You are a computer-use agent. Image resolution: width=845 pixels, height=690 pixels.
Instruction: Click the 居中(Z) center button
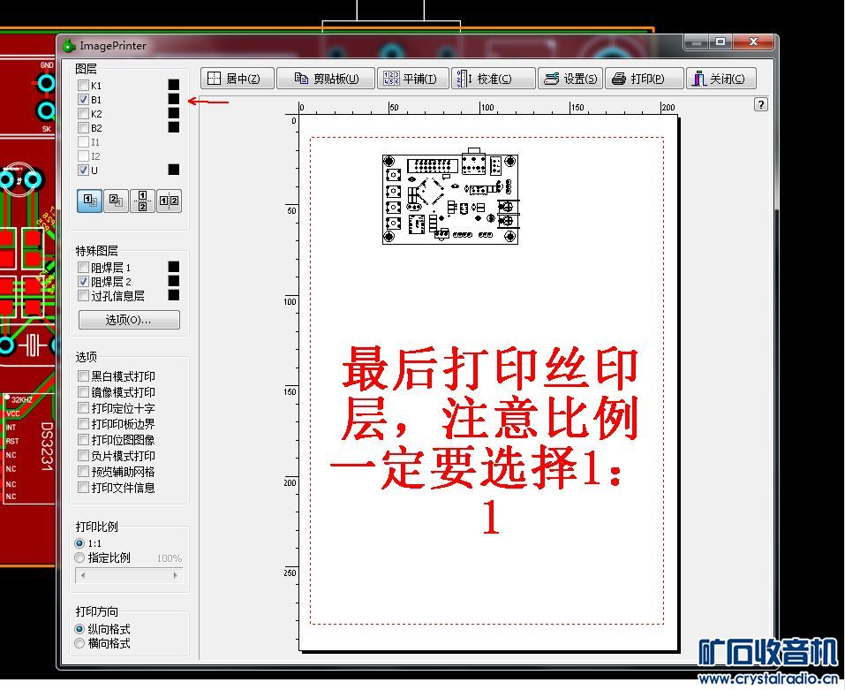pos(238,79)
